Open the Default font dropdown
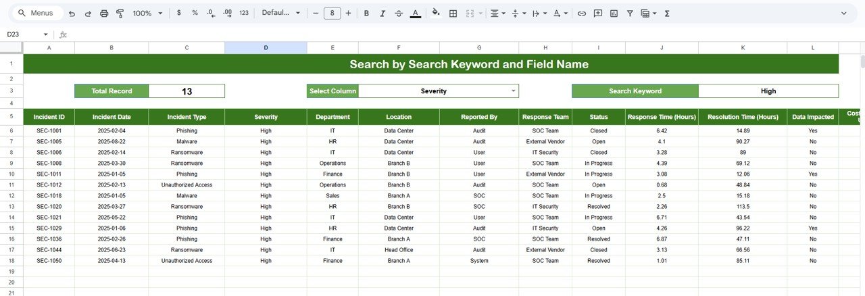865x296 pixels. [x=280, y=14]
